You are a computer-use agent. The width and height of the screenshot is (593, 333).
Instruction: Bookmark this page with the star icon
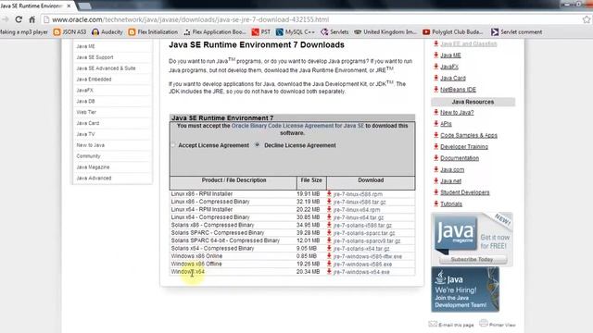pos(587,19)
